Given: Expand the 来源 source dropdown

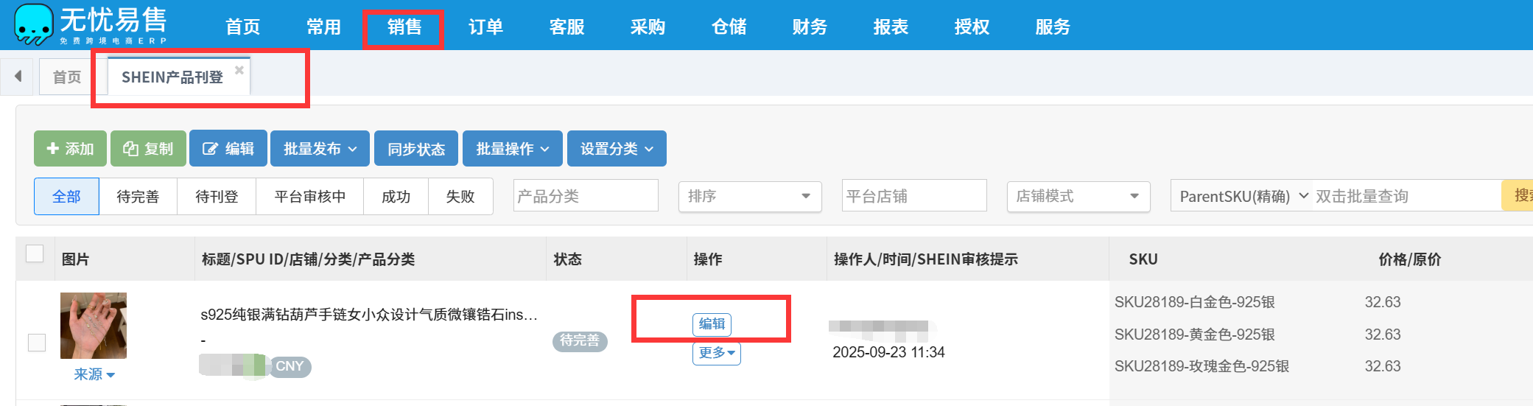Looking at the screenshot, I should (94, 374).
